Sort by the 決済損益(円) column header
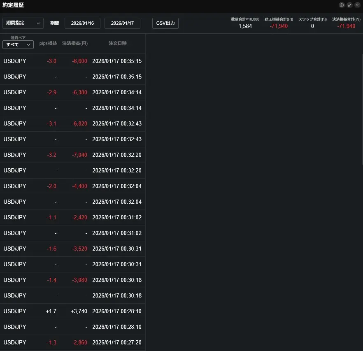Screen dimensions: 363x351 coord(75,43)
